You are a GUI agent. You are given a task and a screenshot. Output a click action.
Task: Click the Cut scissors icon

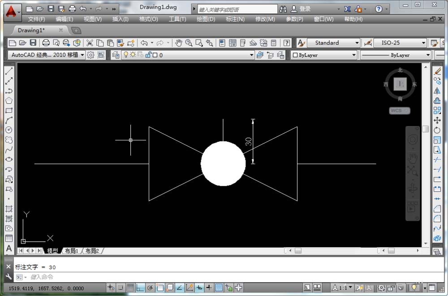tap(90, 43)
